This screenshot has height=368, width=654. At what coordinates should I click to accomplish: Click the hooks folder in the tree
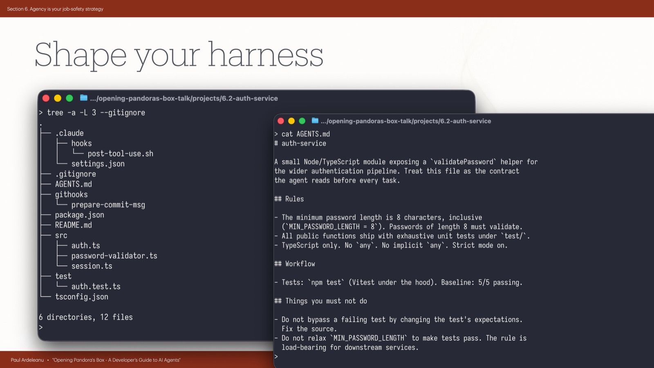tap(82, 143)
